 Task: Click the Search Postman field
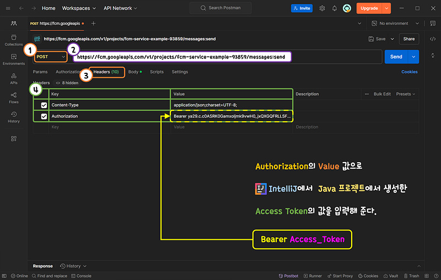click(x=220, y=8)
